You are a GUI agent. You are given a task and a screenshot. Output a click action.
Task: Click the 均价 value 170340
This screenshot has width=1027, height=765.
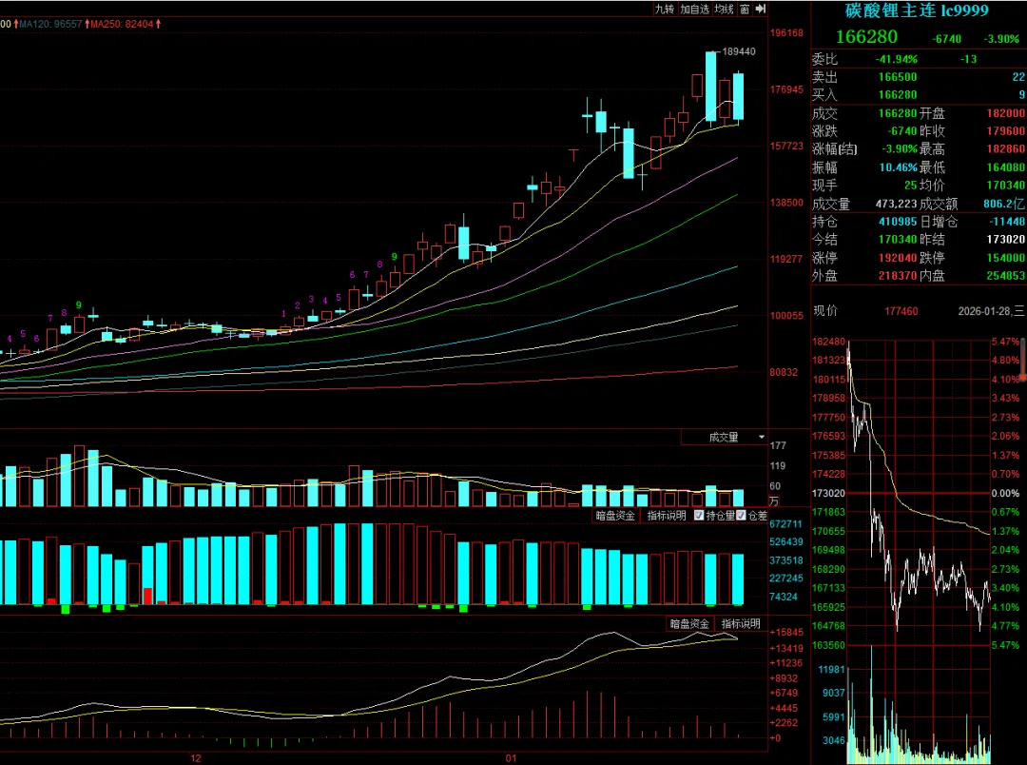1006,186
